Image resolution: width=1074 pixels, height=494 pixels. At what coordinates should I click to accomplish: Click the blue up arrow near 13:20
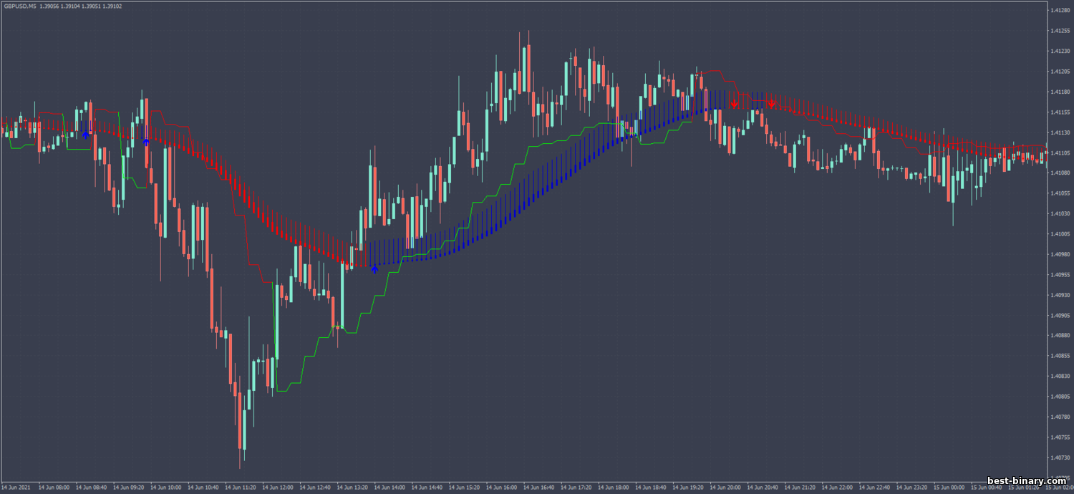coord(374,269)
